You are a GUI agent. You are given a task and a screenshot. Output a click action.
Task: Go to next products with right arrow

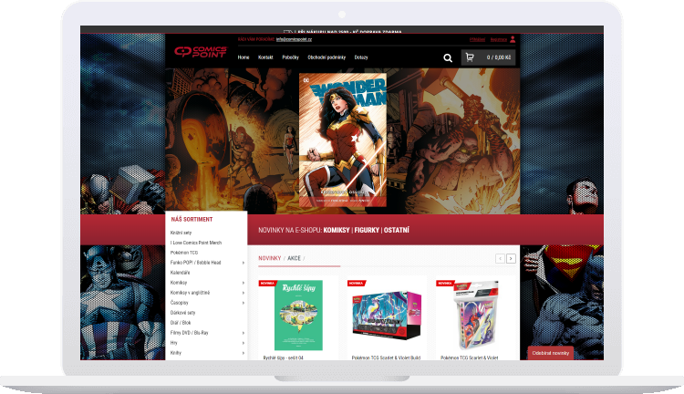pyautogui.click(x=511, y=259)
